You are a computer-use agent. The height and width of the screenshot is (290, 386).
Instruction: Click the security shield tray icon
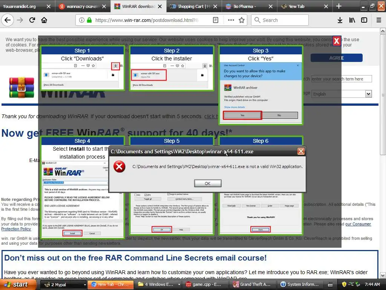pyautogui.click(x=344, y=284)
